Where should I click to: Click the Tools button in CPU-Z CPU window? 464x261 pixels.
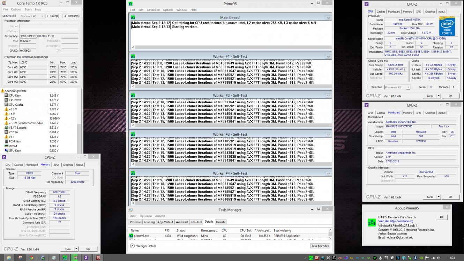430,96
